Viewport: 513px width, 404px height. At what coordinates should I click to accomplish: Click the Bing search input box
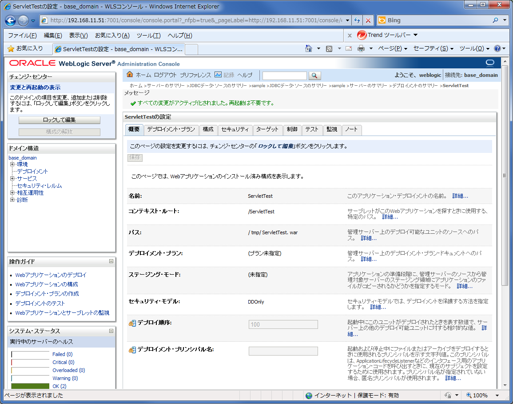pos(438,20)
